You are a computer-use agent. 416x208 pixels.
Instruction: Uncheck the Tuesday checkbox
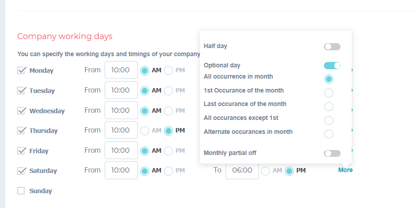[x=21, y=90]
